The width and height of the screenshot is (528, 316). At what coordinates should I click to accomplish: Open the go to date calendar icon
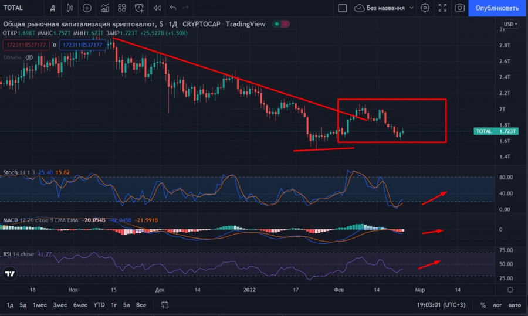164,305
